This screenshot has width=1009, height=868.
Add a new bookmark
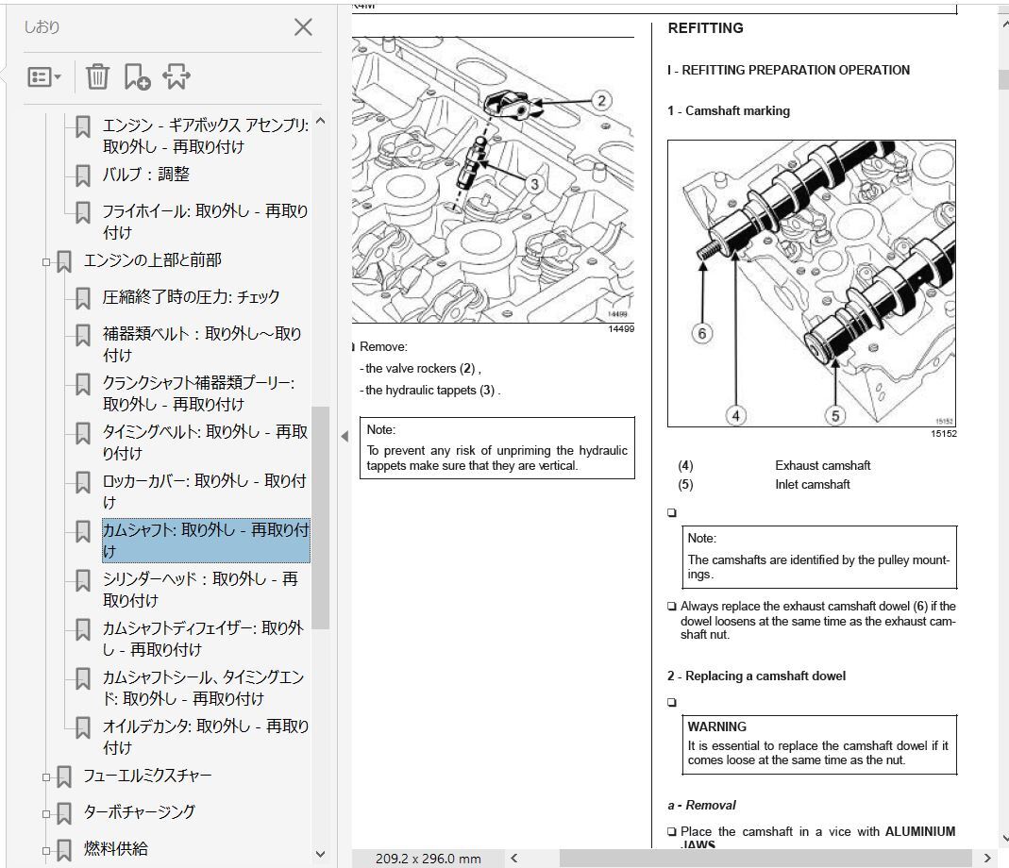(137, 76)
